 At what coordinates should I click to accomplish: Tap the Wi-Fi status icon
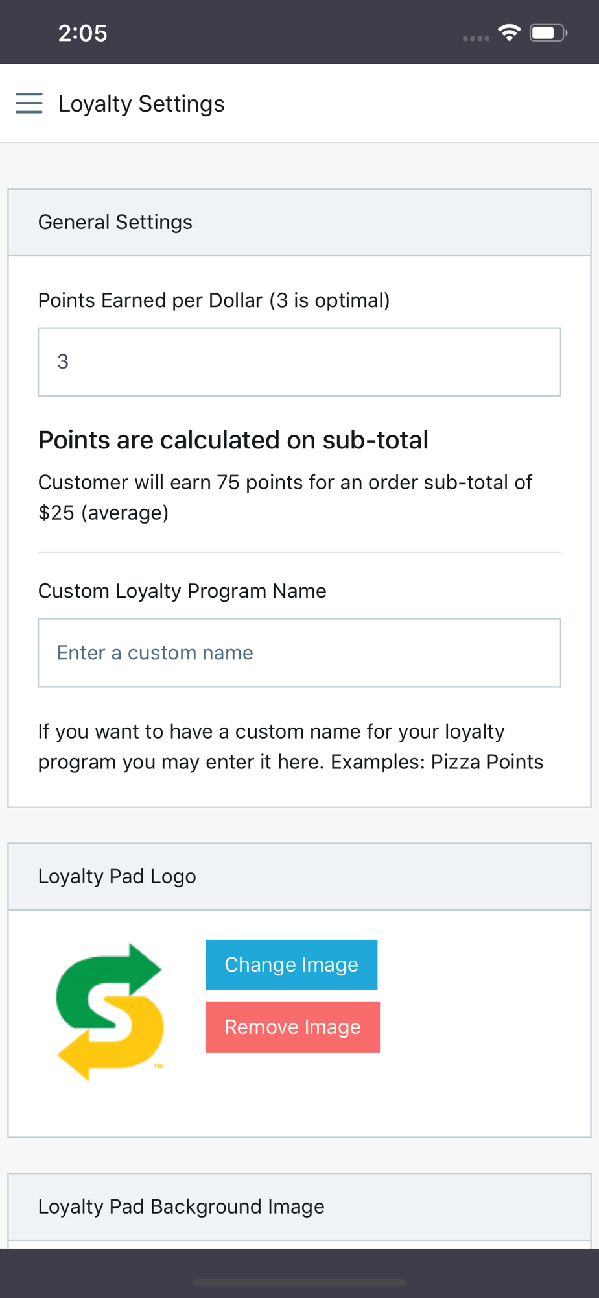510,32
